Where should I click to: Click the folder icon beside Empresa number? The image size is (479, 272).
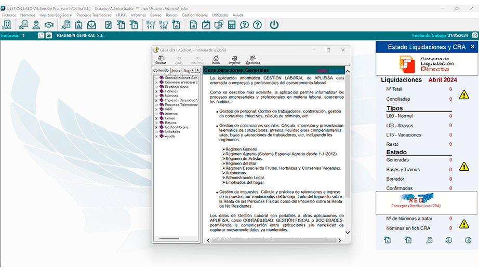(49, 35)
